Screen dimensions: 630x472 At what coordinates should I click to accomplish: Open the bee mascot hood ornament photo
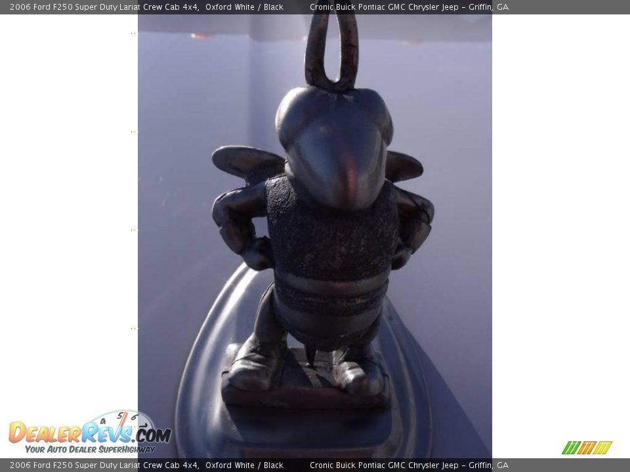tap(314, 236)
